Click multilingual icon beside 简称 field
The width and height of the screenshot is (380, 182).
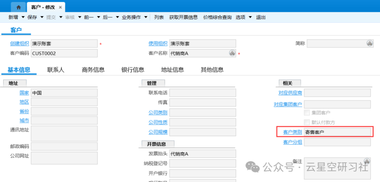tap(370, 43)
